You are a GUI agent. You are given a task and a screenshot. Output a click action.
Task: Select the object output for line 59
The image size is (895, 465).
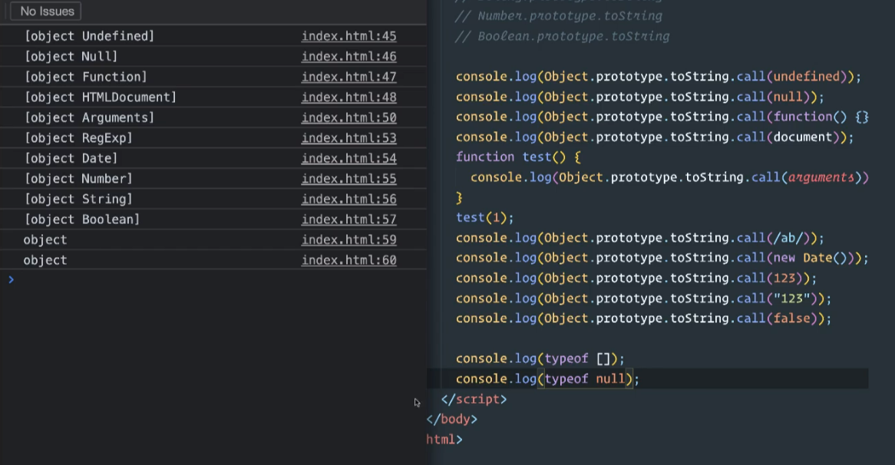pos(45,240)
